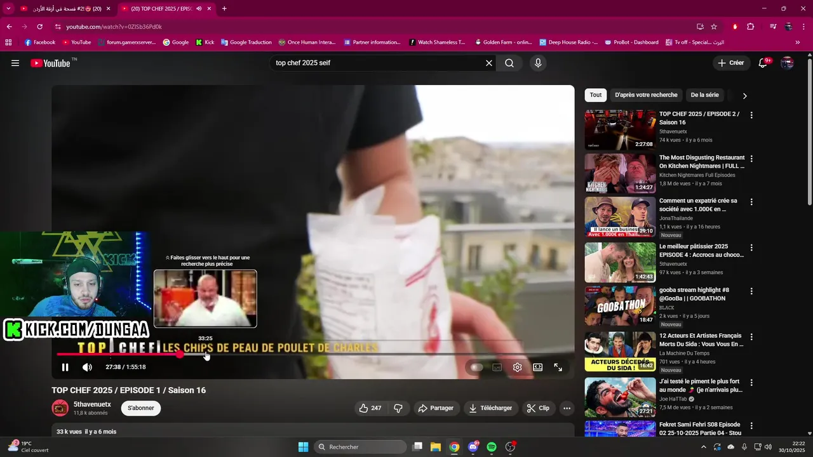Select the Tout filter chip
This screenshot has width=813, height=457.
click(x=596, y=95)
